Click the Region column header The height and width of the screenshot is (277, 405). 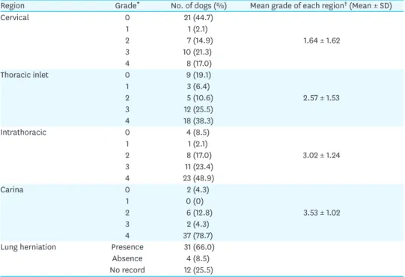click(x=13, y=6)
